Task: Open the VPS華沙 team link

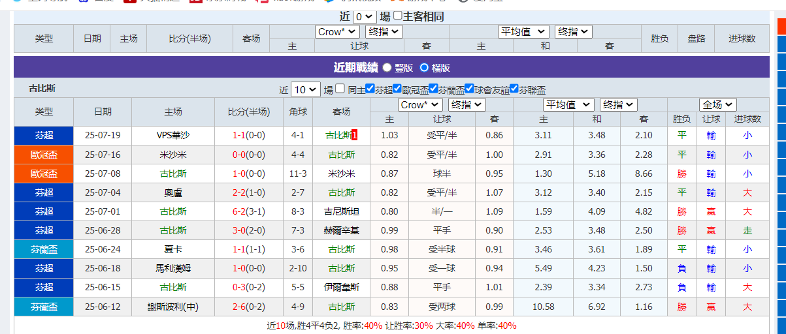Action: pyautogui.click(x=173, y=135)
